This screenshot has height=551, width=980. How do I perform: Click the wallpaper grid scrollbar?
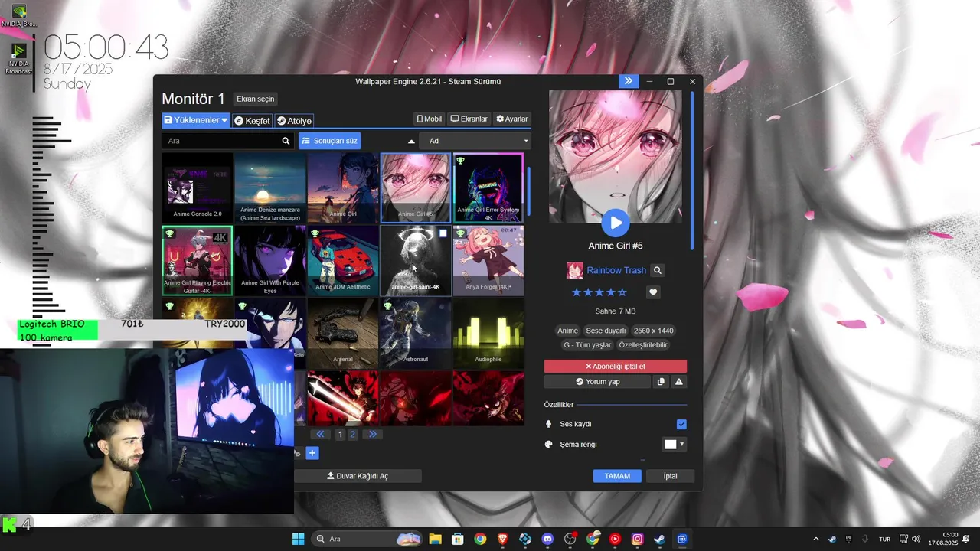pos(528,191)
